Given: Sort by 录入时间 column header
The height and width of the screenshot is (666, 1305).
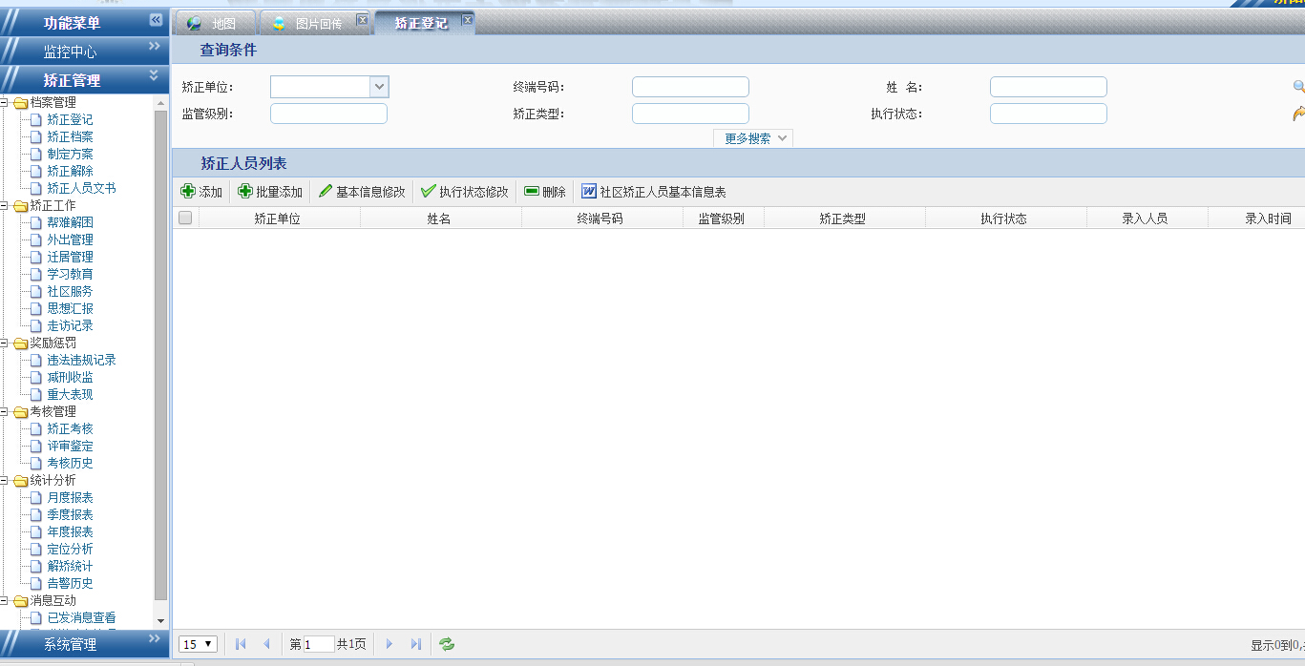Looking at the screenshot, I should pyautogui.click(x=1268, y=219).
